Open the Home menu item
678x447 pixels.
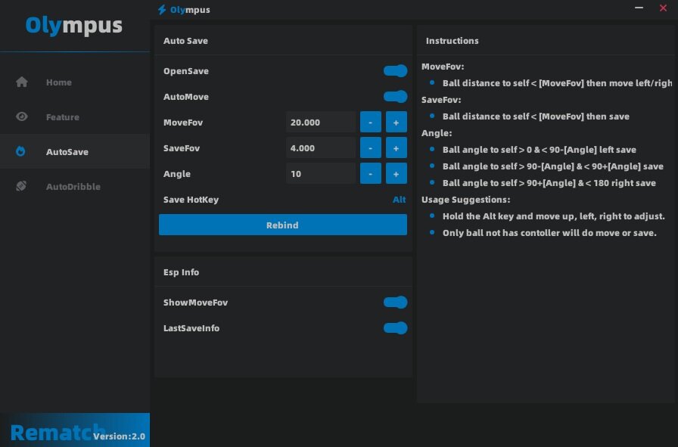tap(75, 82)
